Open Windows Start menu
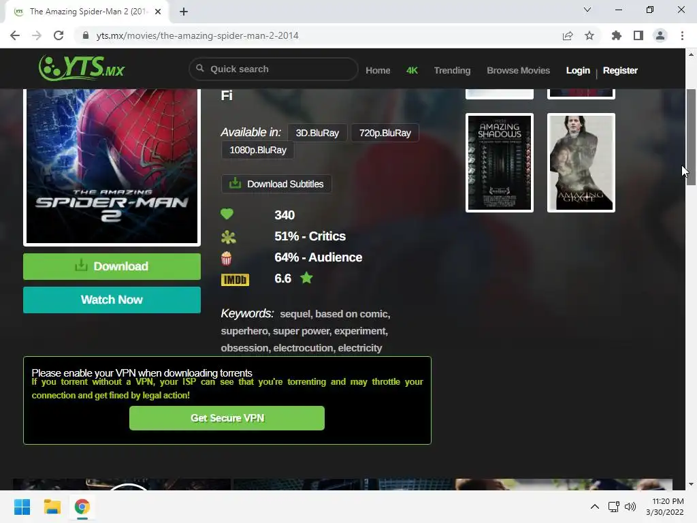The image size is (697, 523). click(22, 507)
